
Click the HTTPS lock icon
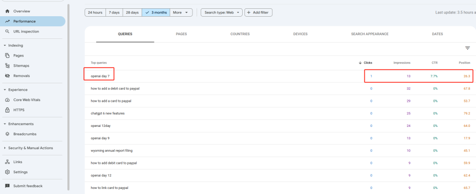7,110
